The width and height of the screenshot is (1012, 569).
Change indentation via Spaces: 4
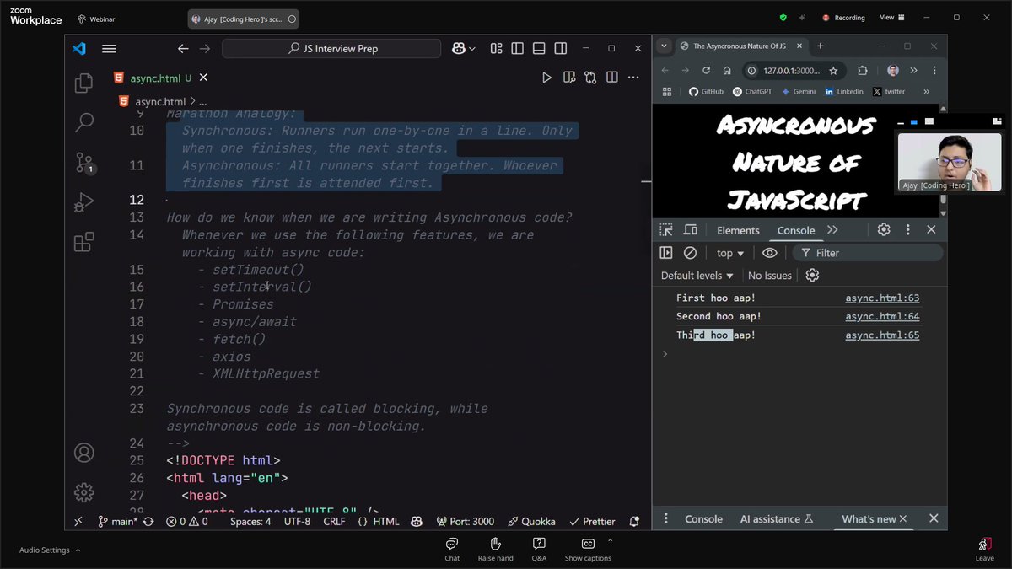(250, 521)
